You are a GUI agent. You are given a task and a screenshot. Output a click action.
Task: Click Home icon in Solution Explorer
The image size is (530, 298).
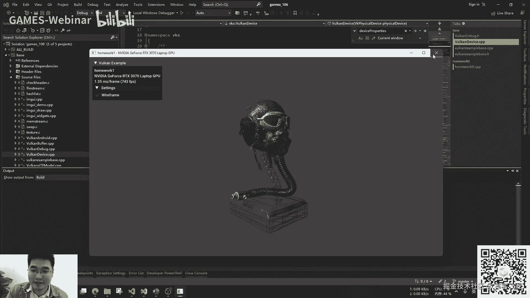[x=18, y=30]
